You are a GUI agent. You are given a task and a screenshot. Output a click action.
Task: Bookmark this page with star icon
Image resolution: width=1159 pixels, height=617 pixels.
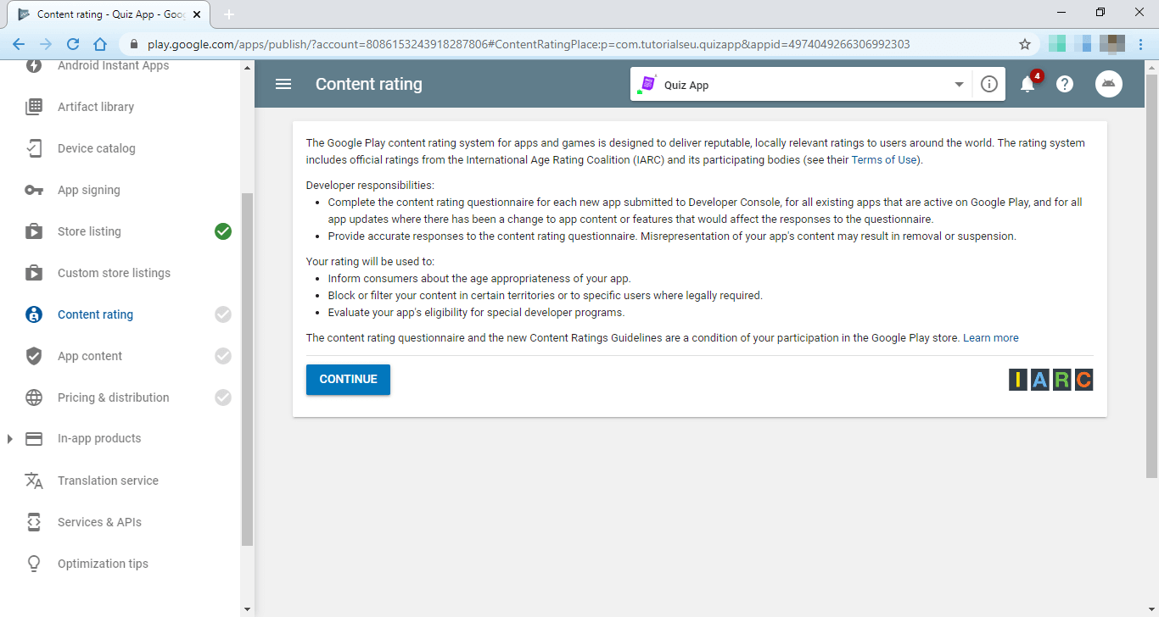(1025, 44)
